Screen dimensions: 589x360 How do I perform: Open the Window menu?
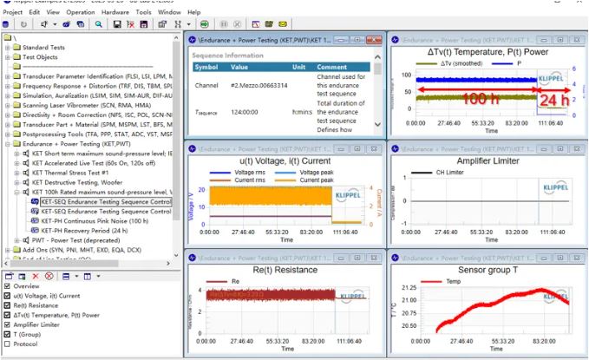pyautogui.click(x=169, y=12)
